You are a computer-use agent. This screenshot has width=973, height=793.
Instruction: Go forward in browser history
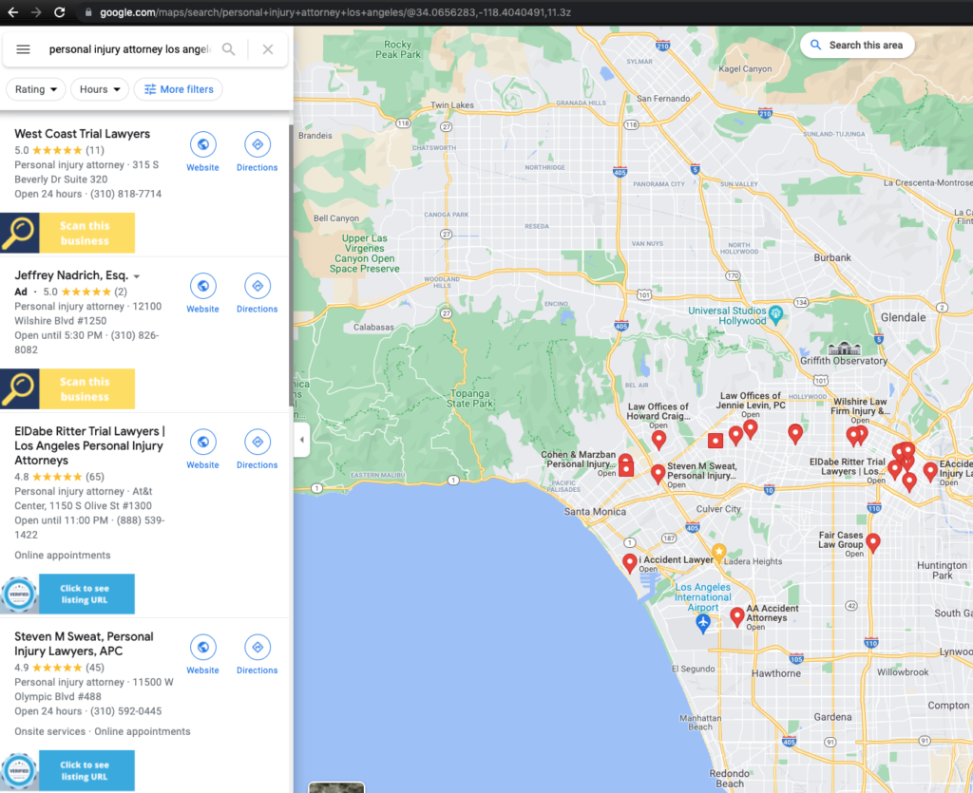[36, 11]
